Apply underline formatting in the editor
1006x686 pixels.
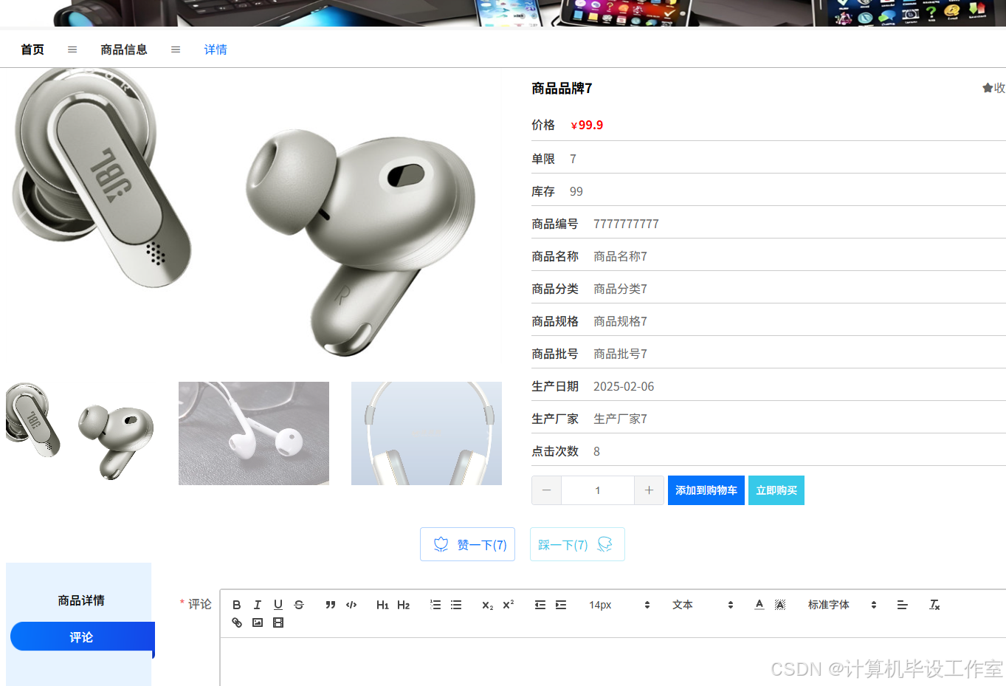click(x=278, y=605)
